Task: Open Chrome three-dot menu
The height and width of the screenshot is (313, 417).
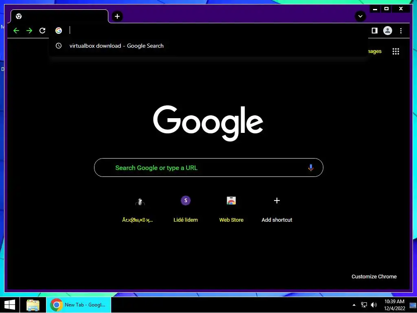Action: coord(401,31)
